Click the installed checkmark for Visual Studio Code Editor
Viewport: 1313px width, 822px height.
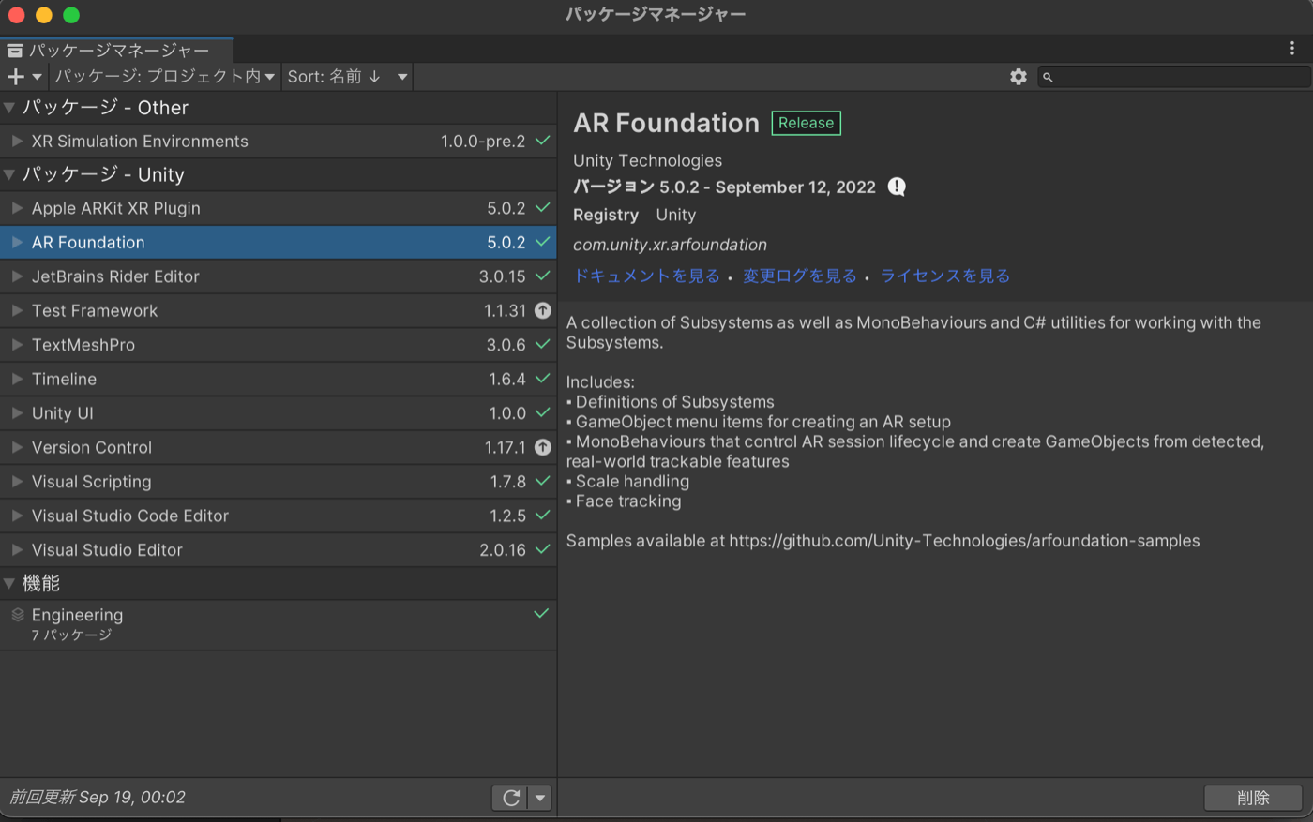tap(542, 516)
